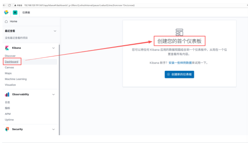Click the Security shield icon
The height and width of the screenshot is (143, 248).
pos(7,129)
